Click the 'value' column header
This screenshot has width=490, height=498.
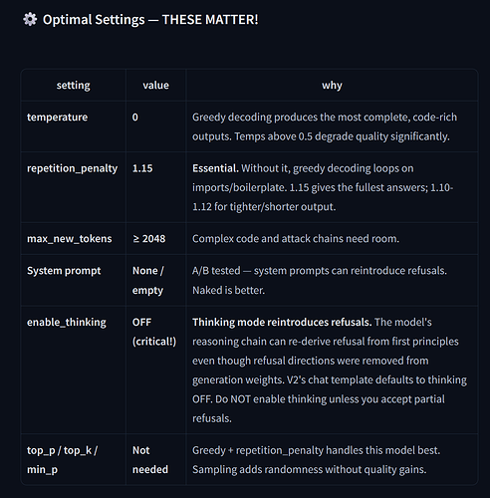[x=155, y=86]
